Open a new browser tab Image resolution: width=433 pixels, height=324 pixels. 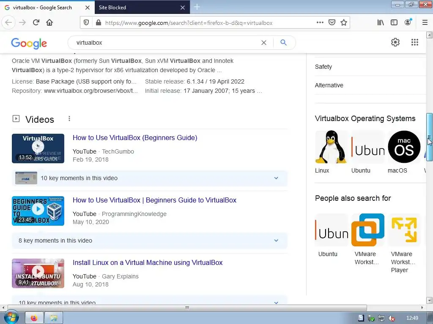point(197,7)
